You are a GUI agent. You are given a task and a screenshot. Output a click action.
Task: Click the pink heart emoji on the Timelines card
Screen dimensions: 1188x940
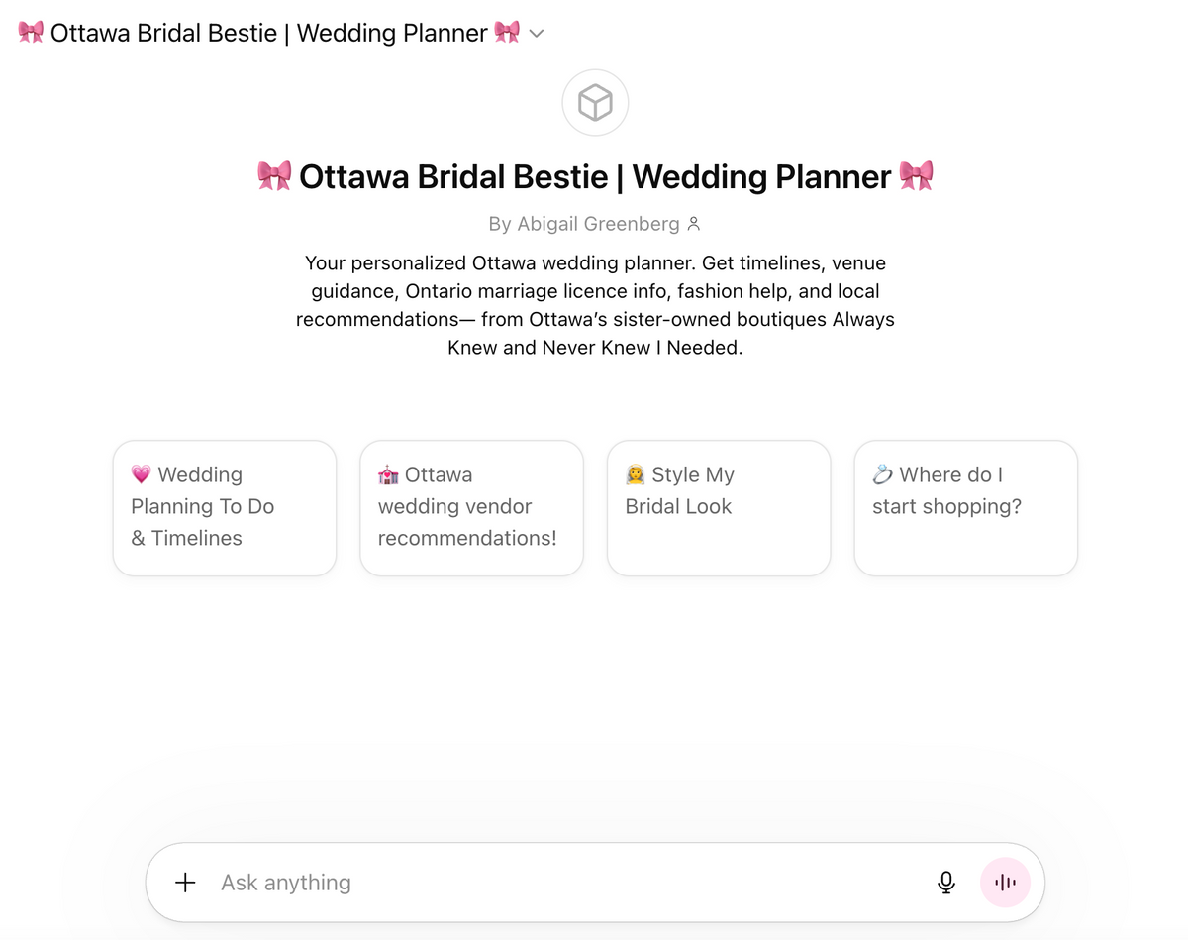click(x=142, y=475)
